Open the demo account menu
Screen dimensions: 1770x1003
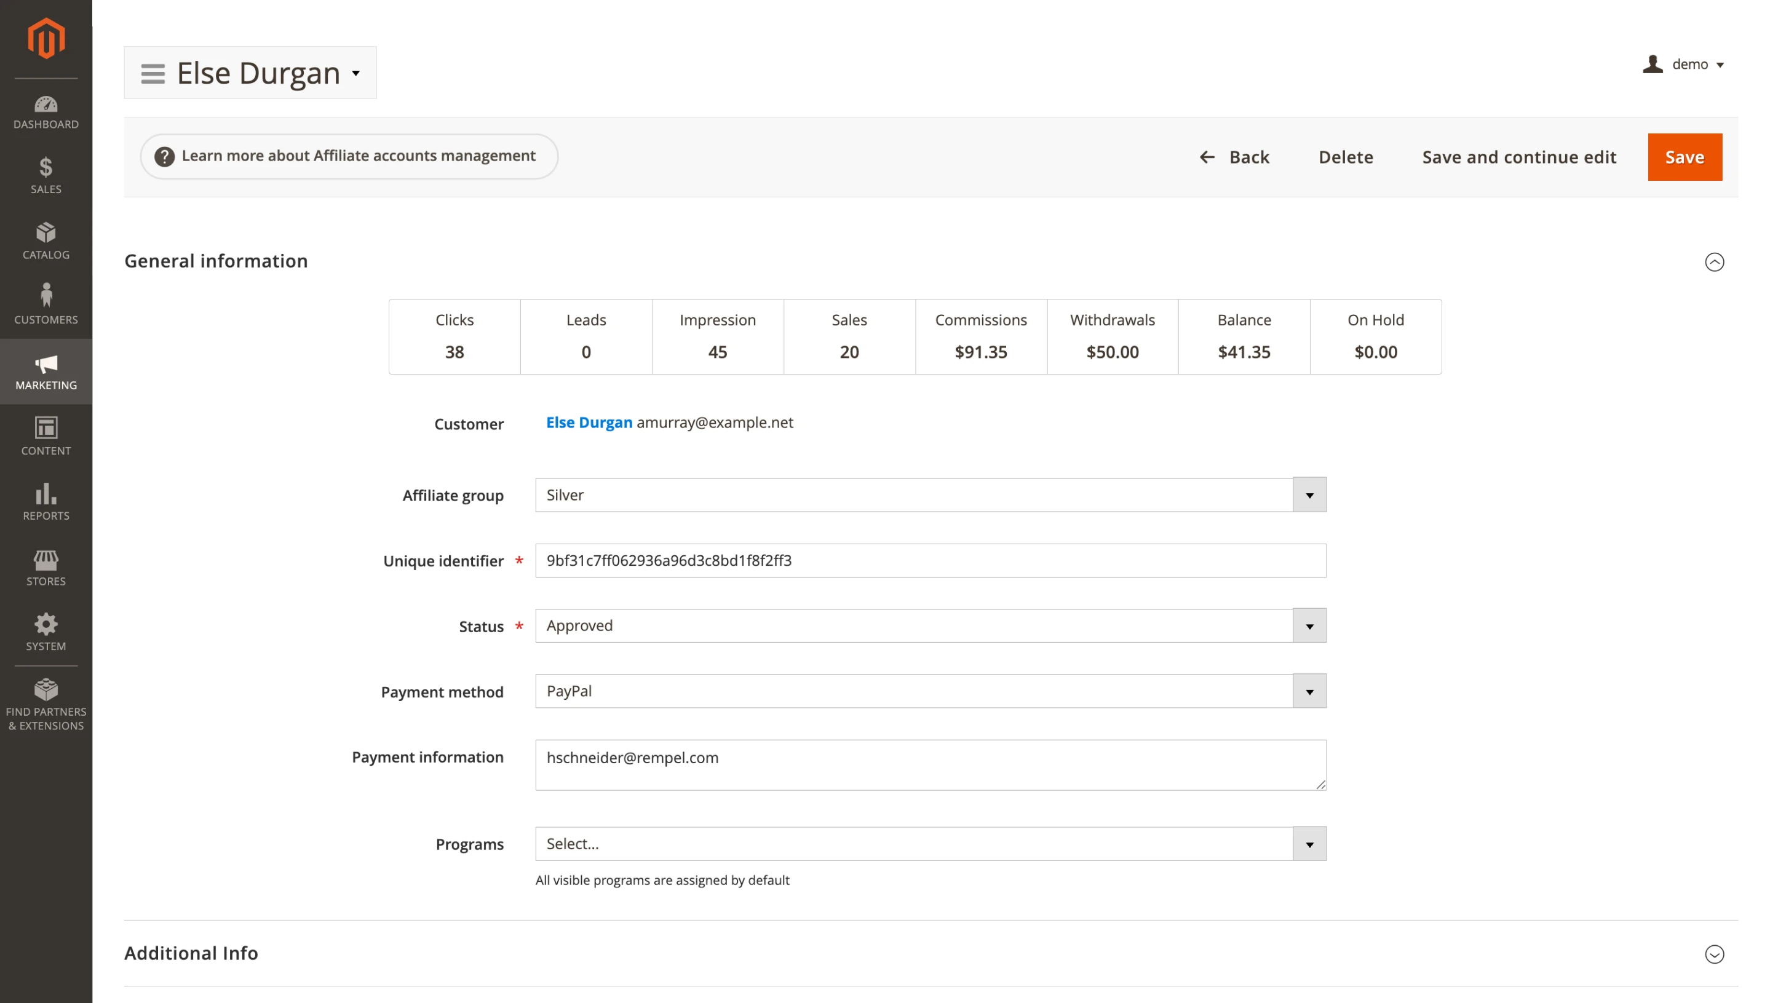coord(1685,64)
